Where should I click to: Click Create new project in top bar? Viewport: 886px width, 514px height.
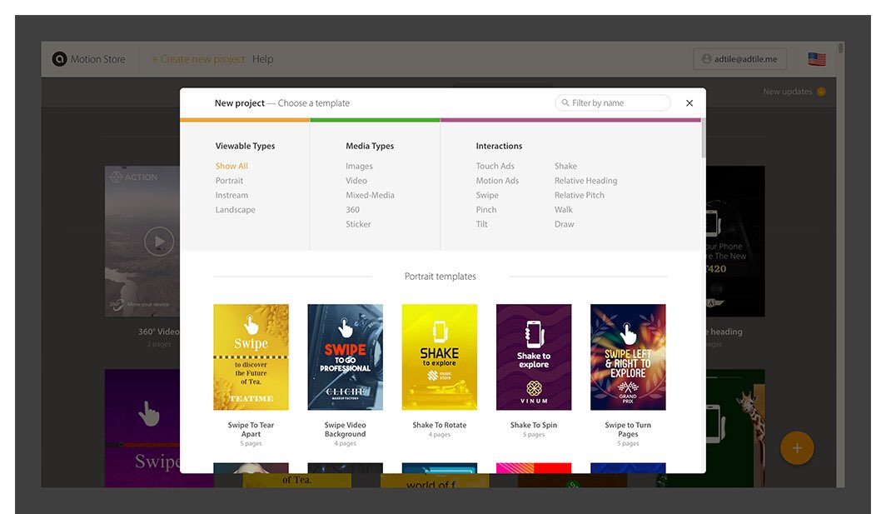pos(198,59)
